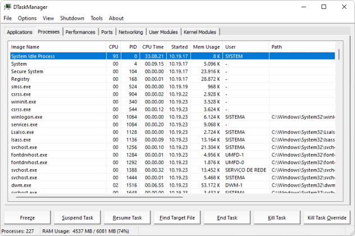
Task: Select svchost.exe with PID 1256
Action: click(x=172, y=147)
